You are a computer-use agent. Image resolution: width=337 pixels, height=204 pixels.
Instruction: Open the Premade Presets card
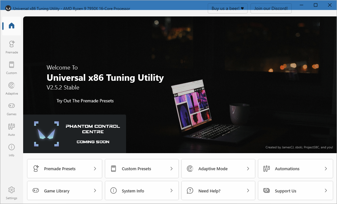pos(65,169)
